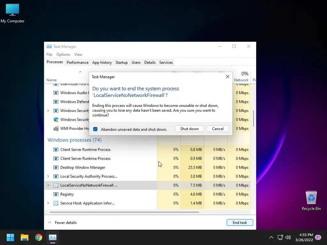Click Local Security Authority Process icon
The height and width of the screenshot is (245, 327).
[56, 176]
